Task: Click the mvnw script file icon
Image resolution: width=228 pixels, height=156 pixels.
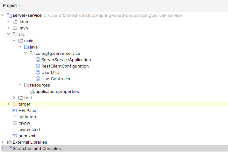Action: click(x=15, y=123)
